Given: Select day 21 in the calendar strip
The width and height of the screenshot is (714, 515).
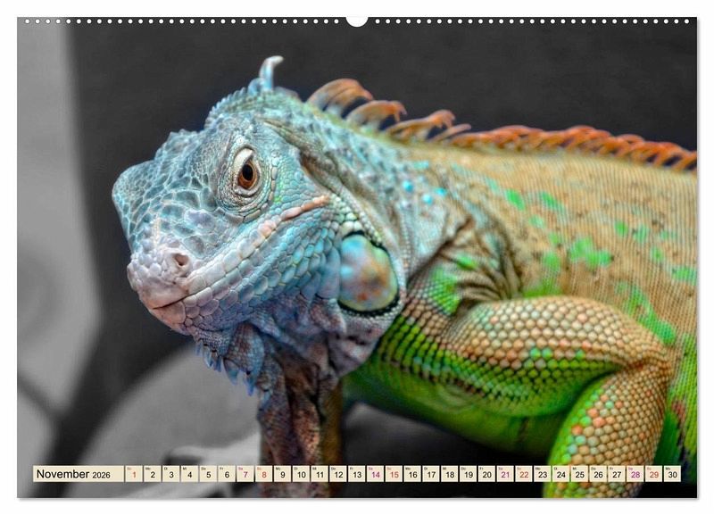Looking at the screenshot, I should point(505,474).
